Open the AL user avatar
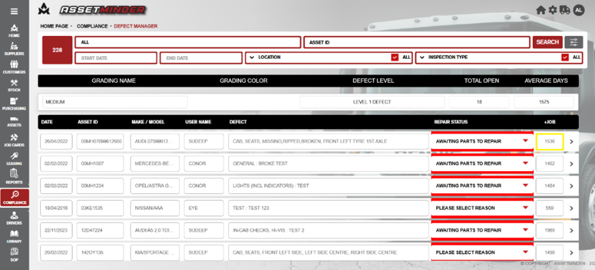Screen dimensions: 595x270 click(579, 10)
